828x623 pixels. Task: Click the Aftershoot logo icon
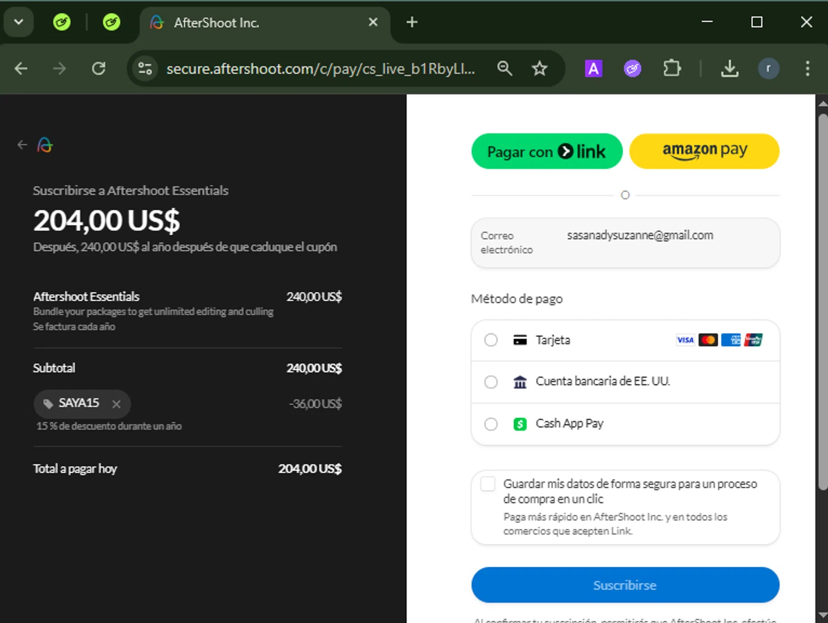tap(45, 145)
